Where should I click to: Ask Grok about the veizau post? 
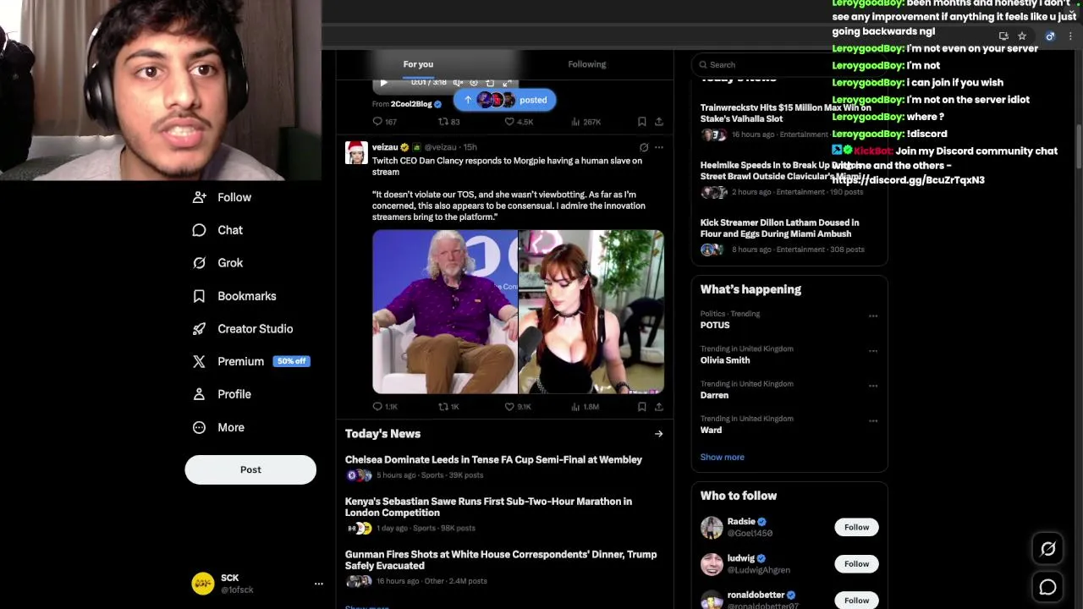coord(644,147)
